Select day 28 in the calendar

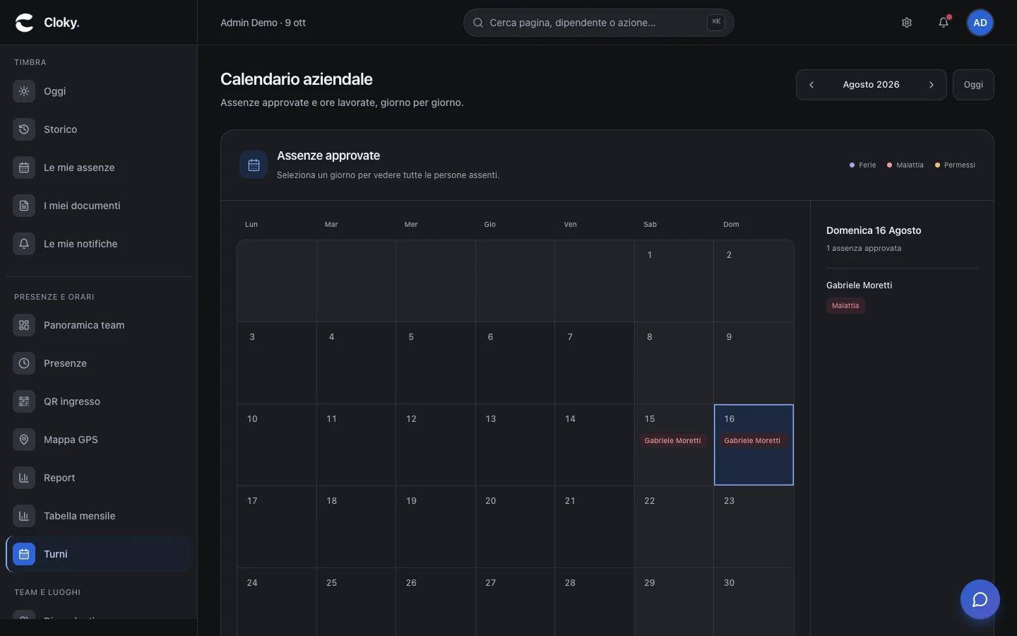595,602
